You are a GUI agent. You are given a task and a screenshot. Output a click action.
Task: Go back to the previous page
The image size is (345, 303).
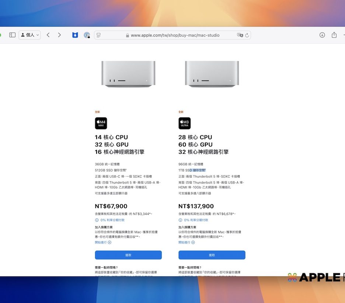click(48, 35)
